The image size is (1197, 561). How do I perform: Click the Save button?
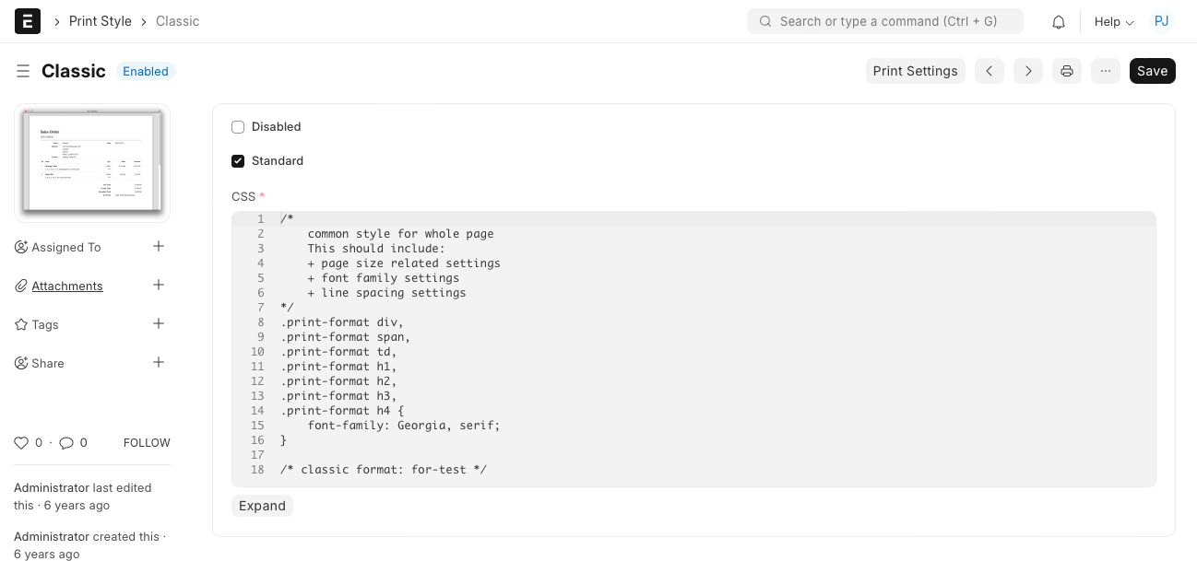[x=1152, y=71]
